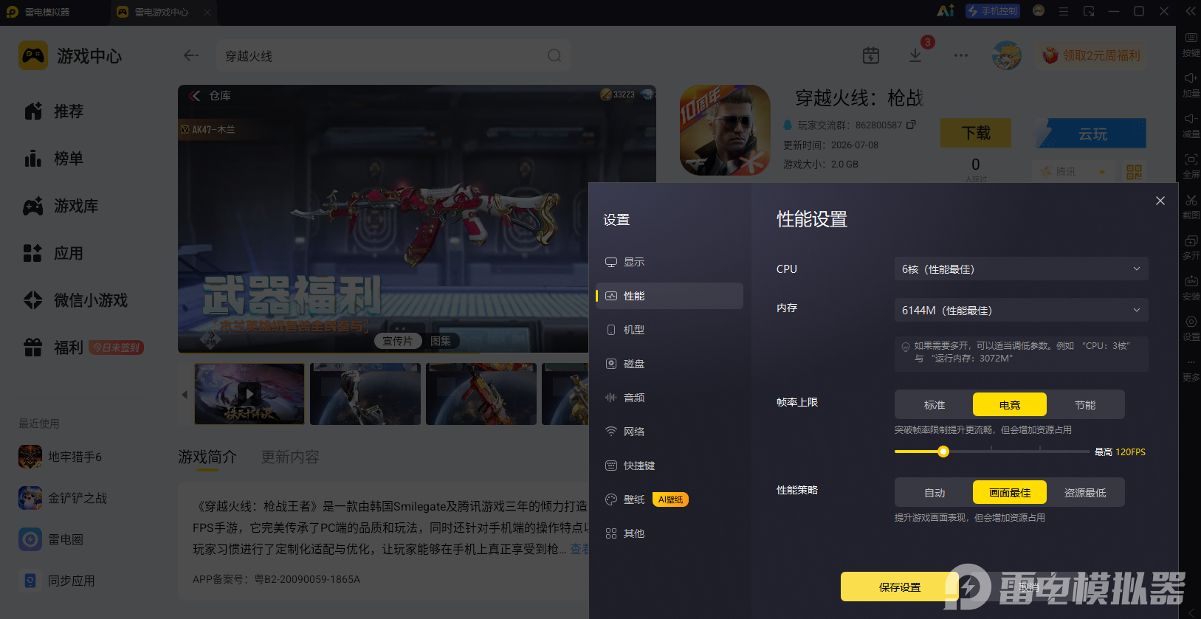Open 磁盘 disk settings
Image resolution: width=1201 pixels, height=619 pixels.
pos(670,364)
